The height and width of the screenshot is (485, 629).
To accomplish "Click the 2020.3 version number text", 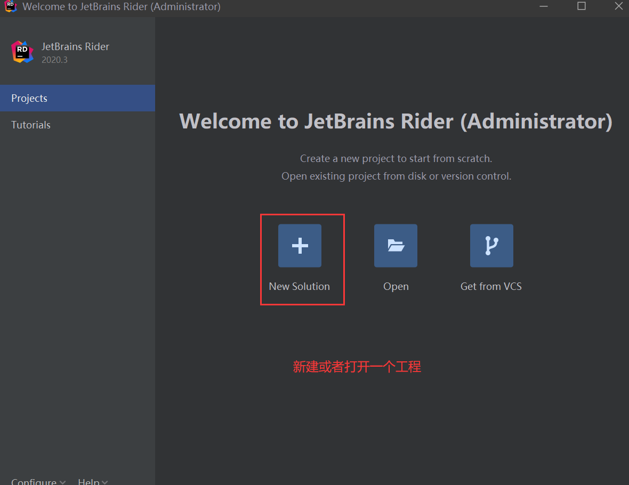I will tap(54, 60).
